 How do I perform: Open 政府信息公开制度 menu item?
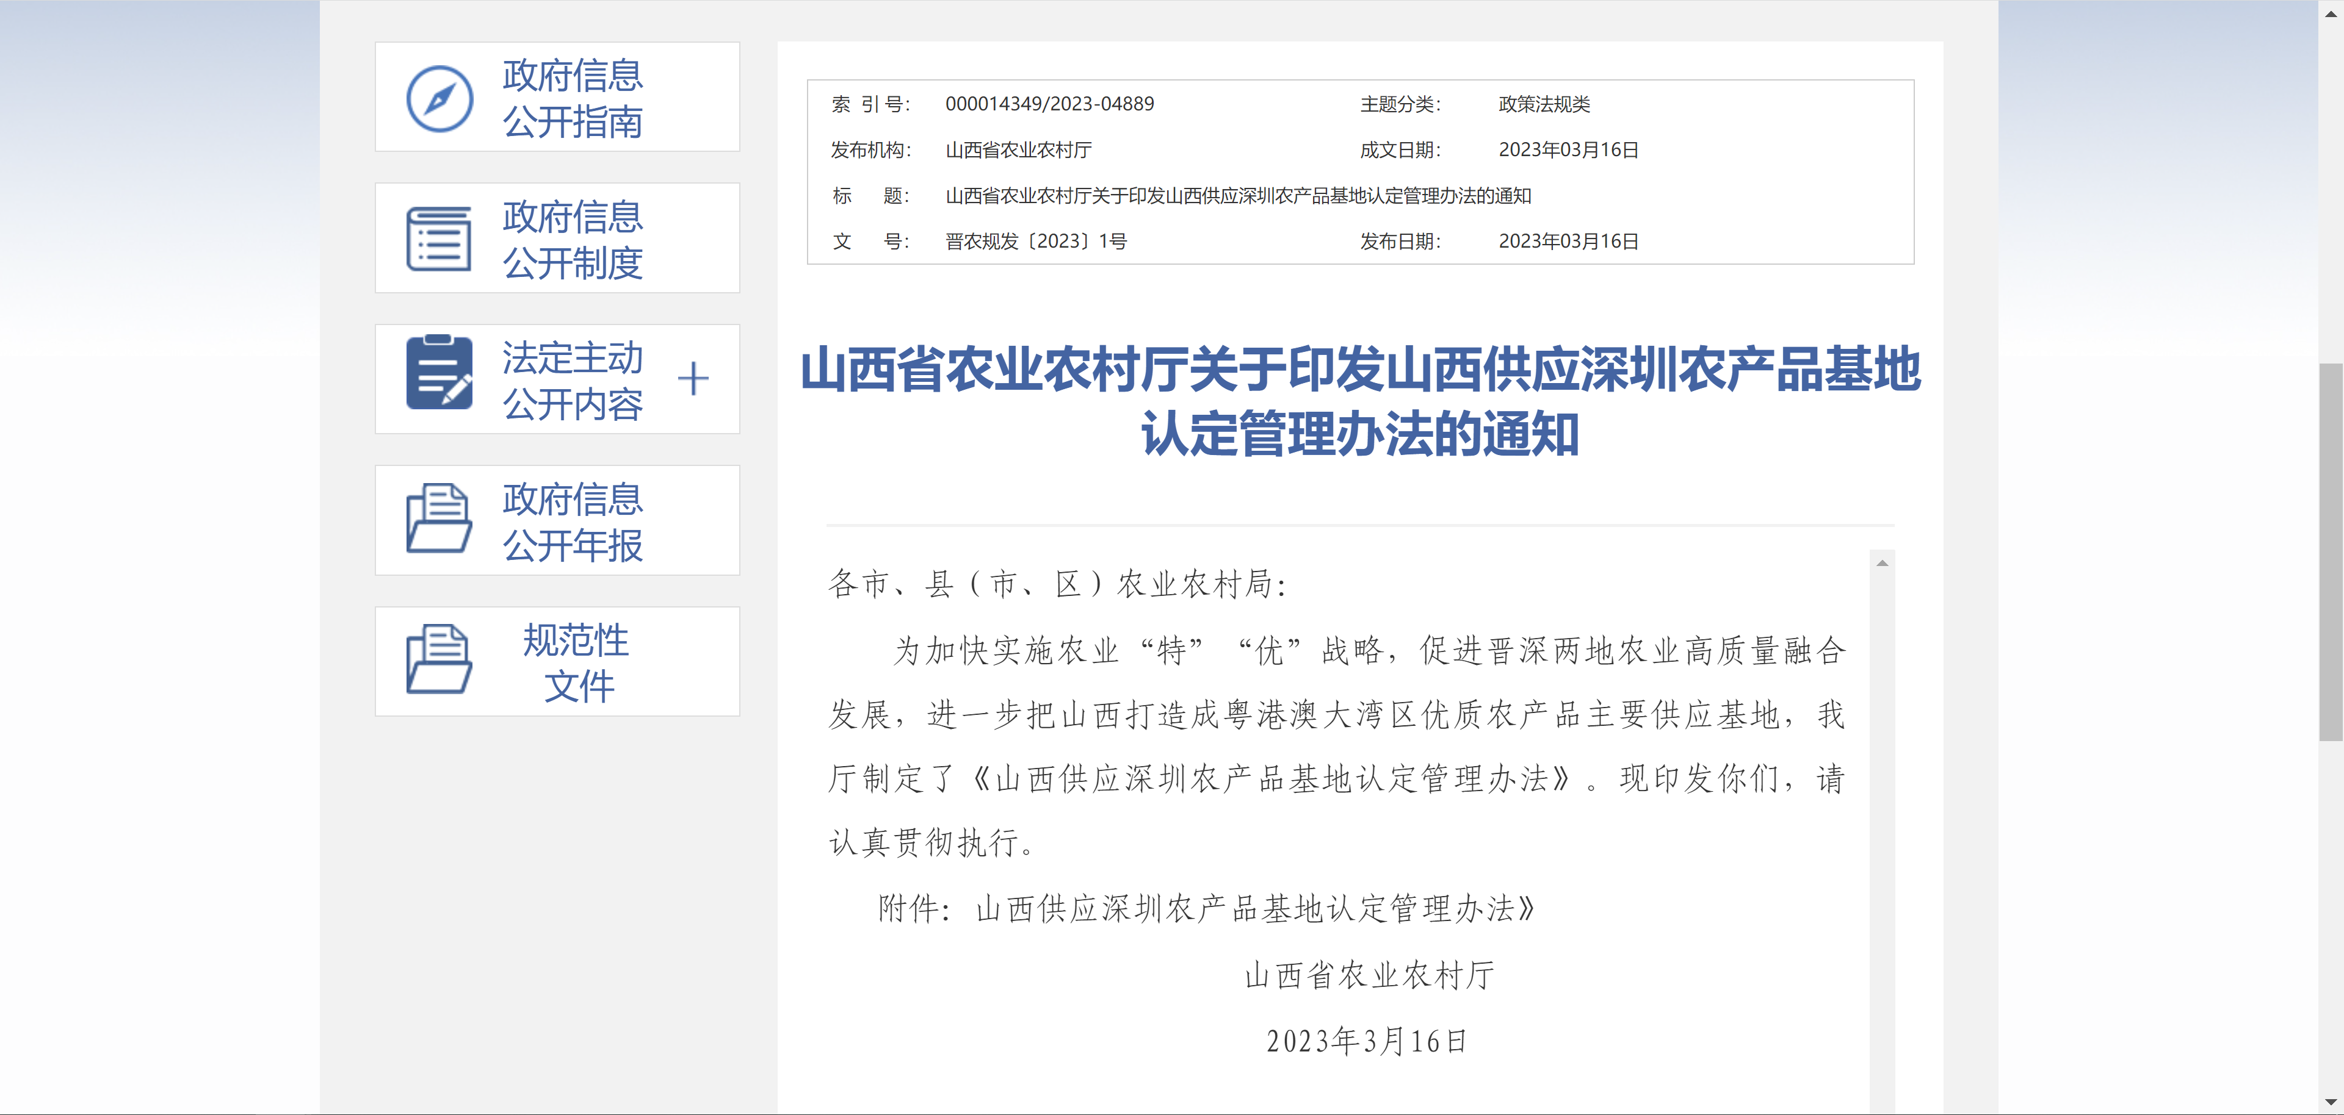[x=573, y=239]
